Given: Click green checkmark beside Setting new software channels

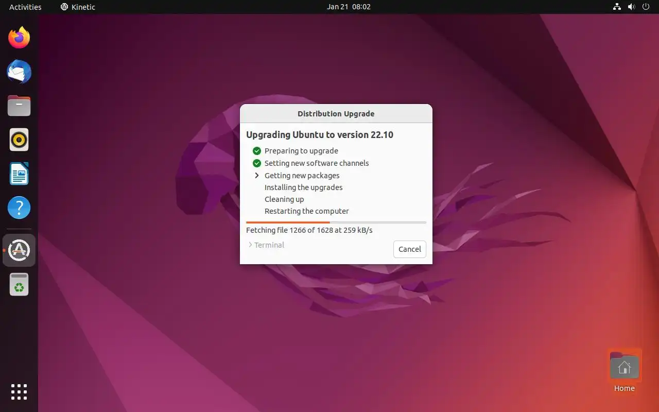Looking at the screenshot, I should pos(257,163).
